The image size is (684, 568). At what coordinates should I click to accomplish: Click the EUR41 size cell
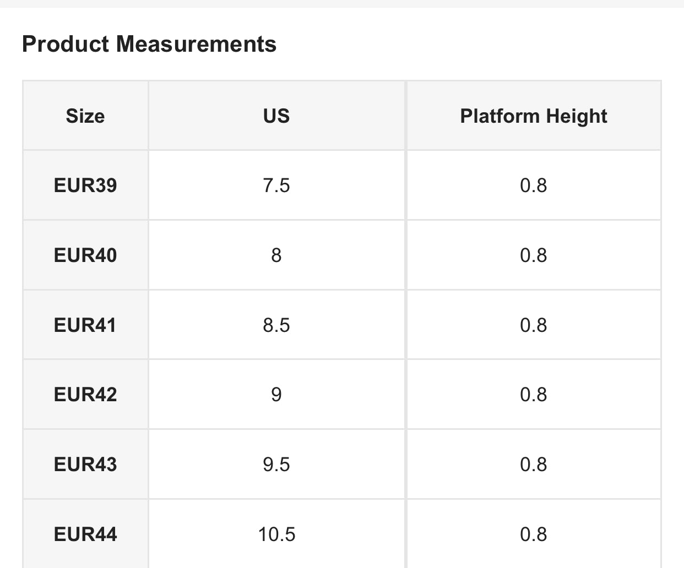pyautogui.click(x=85, y=325)
